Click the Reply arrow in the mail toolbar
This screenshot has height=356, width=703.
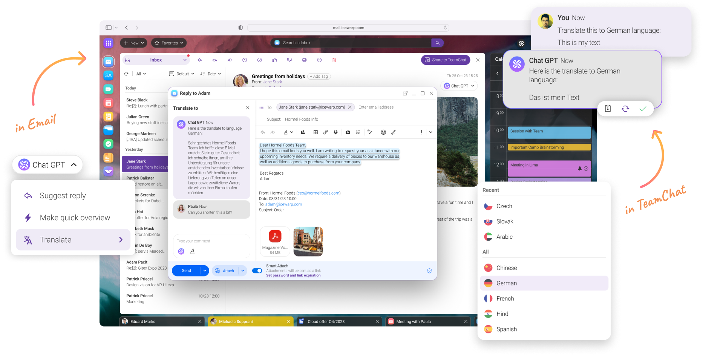click(200, 60)
